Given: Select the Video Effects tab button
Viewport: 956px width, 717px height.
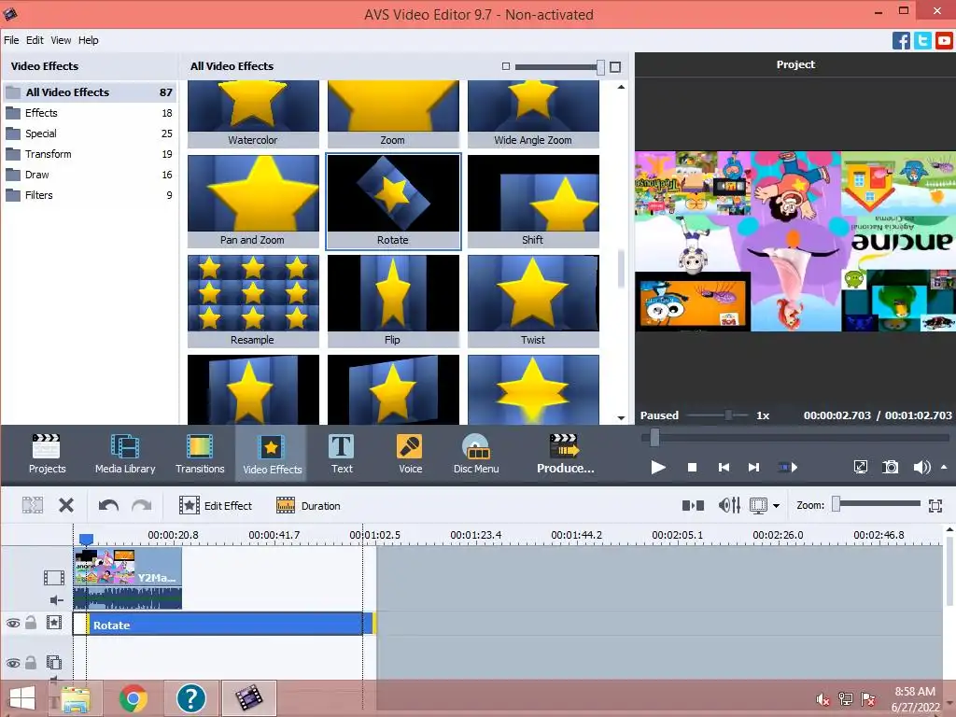Looking at the screenshot, I should [x=272, y=455].
